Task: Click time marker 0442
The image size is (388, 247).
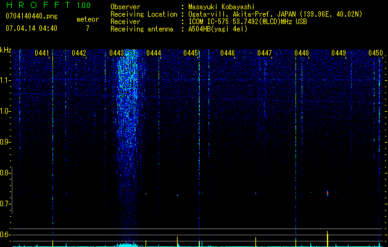Action: 79,53
